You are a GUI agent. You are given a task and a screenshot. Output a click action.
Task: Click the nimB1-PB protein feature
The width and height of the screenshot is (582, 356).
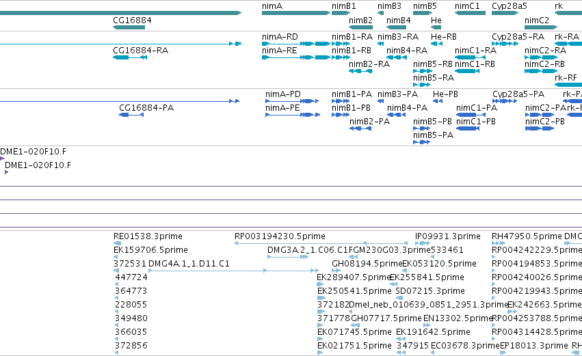(341, 115)
